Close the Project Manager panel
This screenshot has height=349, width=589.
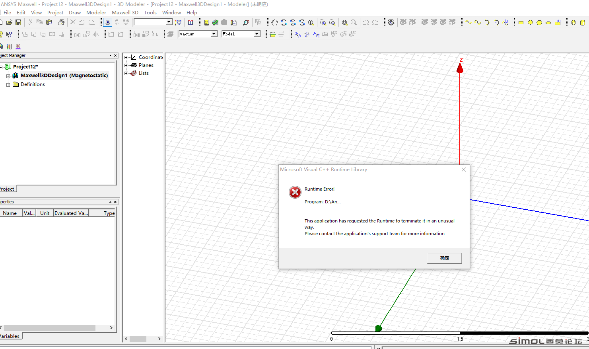[115, 56]
